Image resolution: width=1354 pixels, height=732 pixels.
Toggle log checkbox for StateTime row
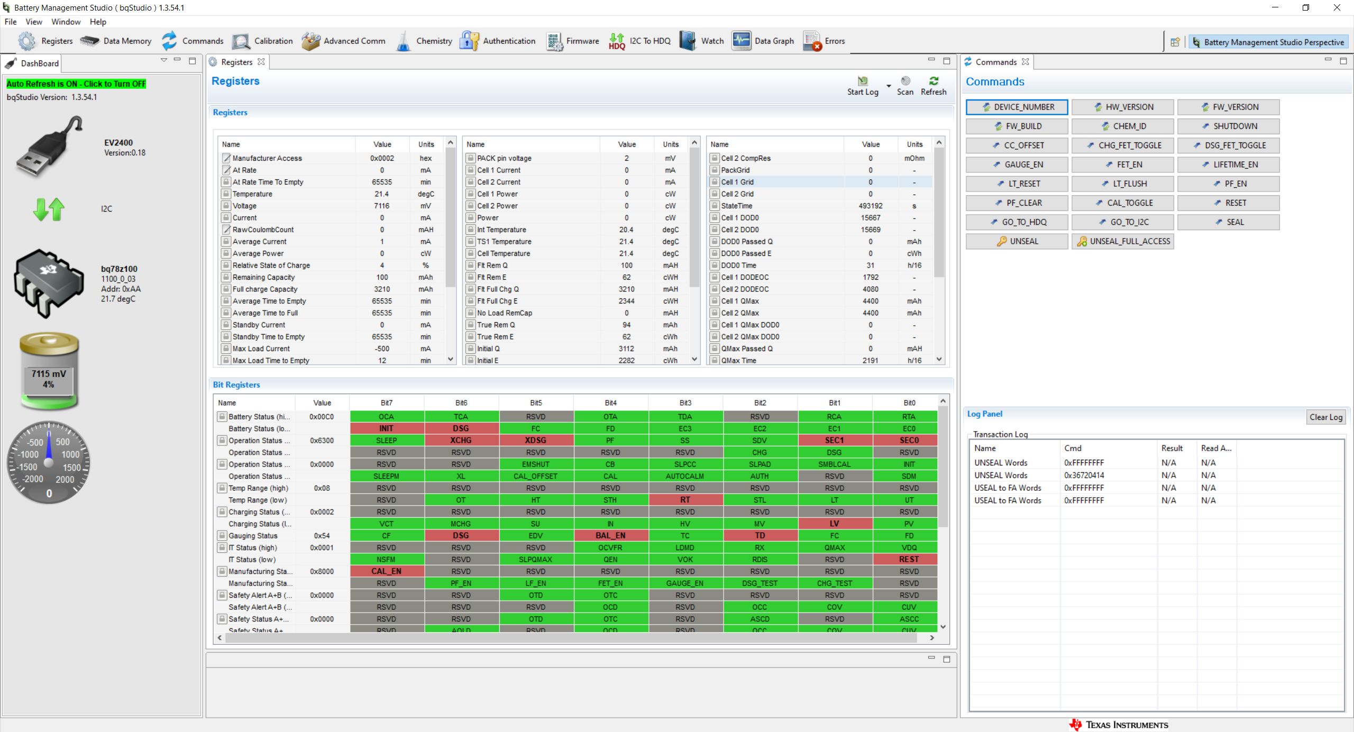[715, 206]
